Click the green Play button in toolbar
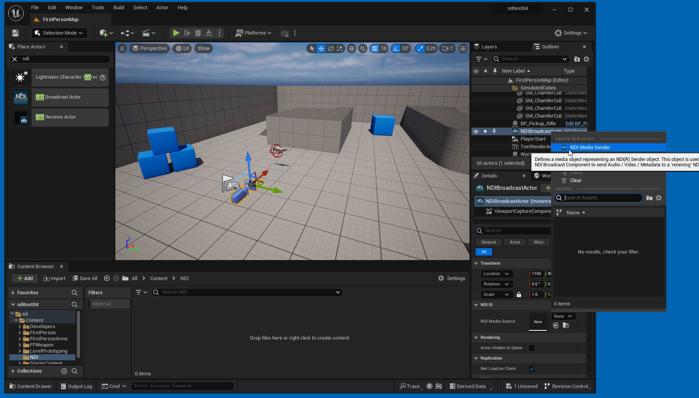699x398 pixels. 176,33
